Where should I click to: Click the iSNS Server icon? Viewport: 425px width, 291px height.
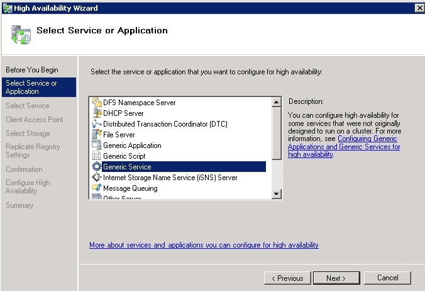click(x=96, y=178)
